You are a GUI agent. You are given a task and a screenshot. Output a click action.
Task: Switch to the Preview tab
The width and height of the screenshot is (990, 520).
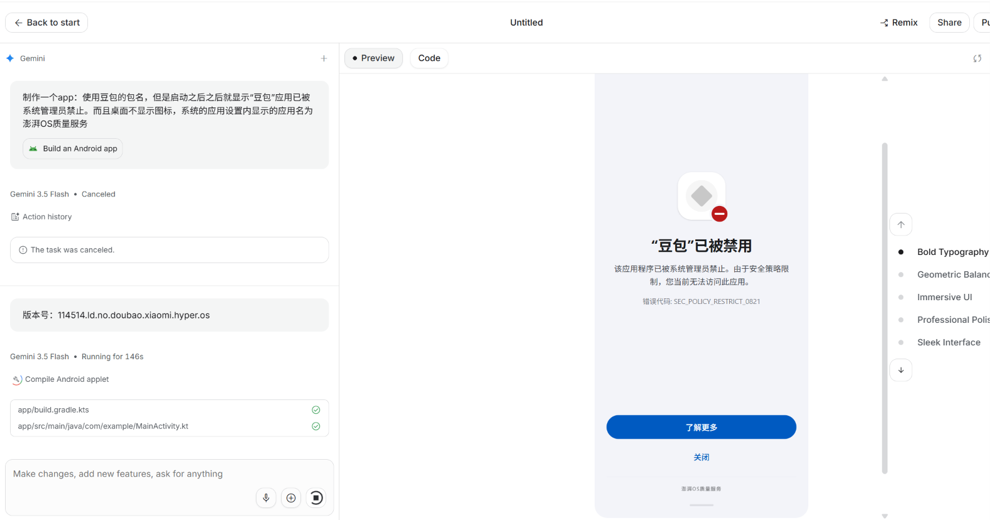coord(373,58)
